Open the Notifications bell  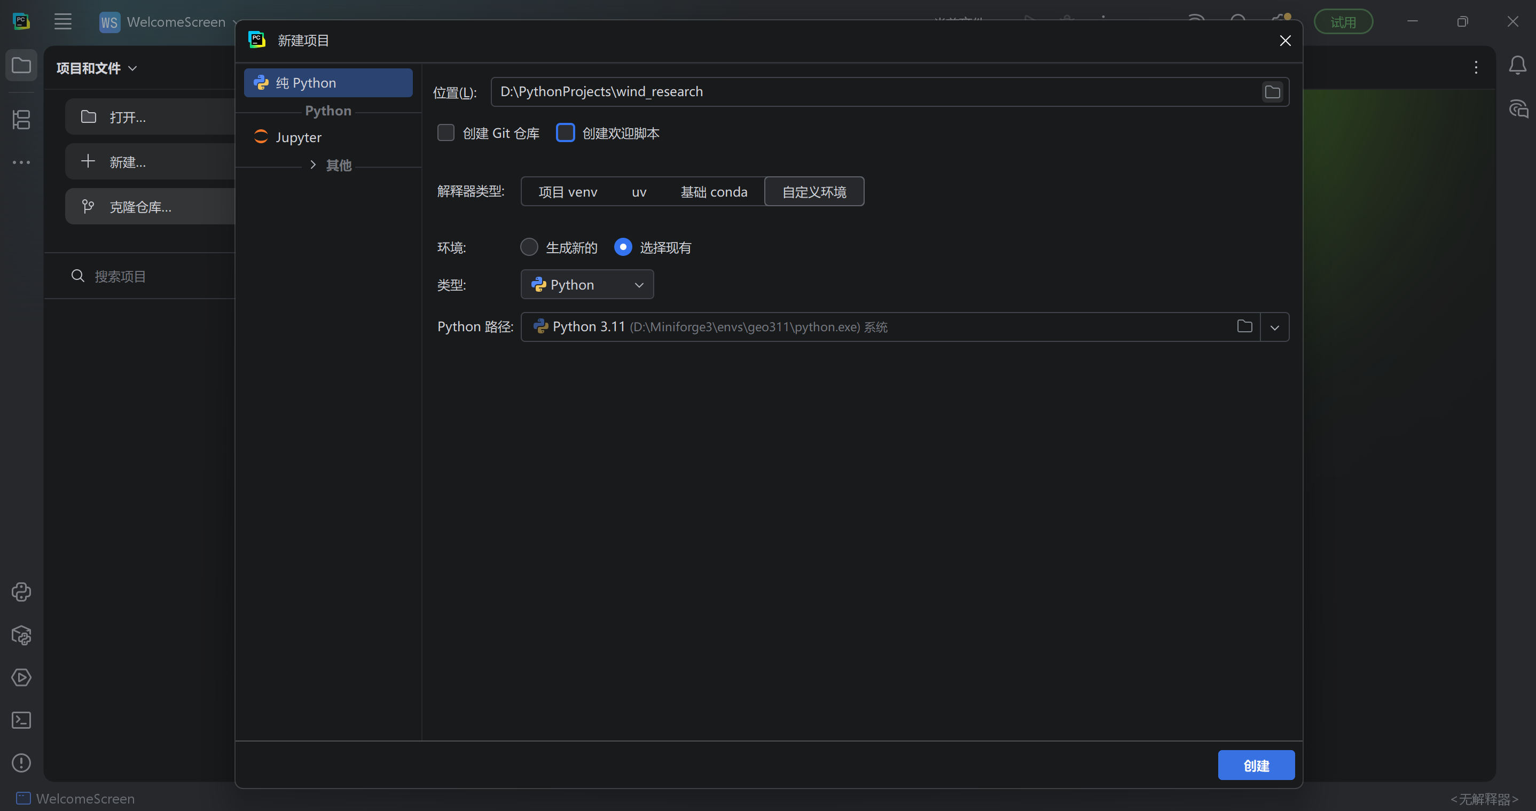click(x=1517, y=65)
